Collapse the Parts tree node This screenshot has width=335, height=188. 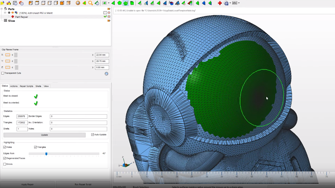[x=1, y=9]
